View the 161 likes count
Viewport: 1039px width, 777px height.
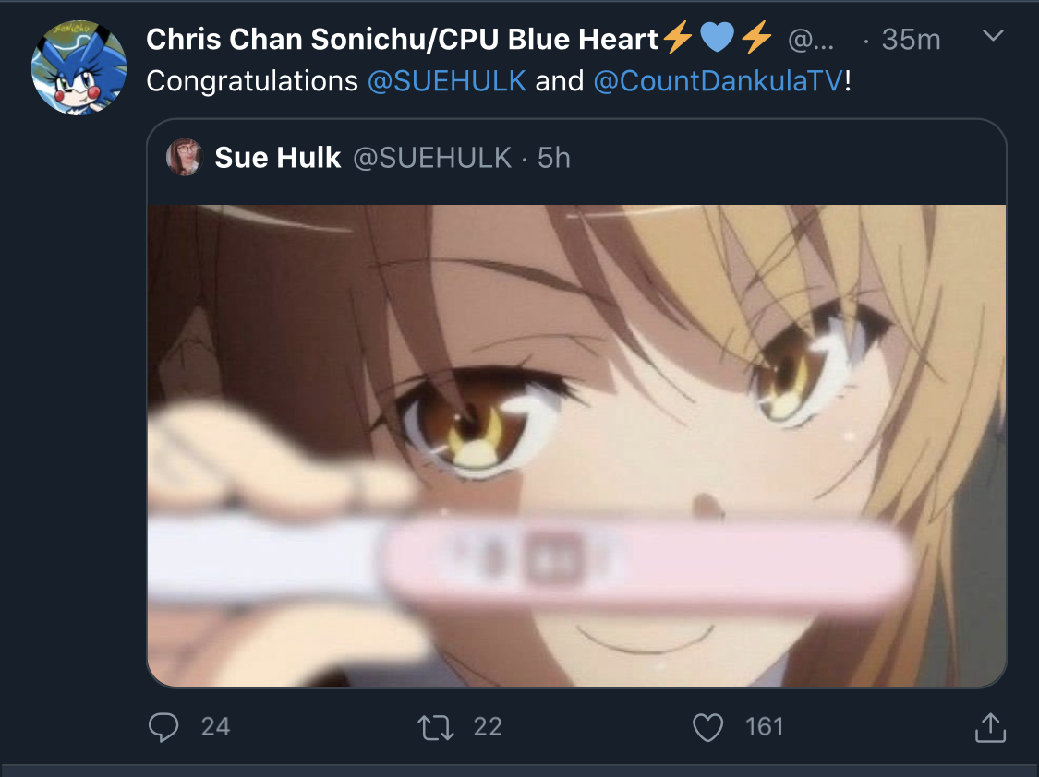point(764,726)
